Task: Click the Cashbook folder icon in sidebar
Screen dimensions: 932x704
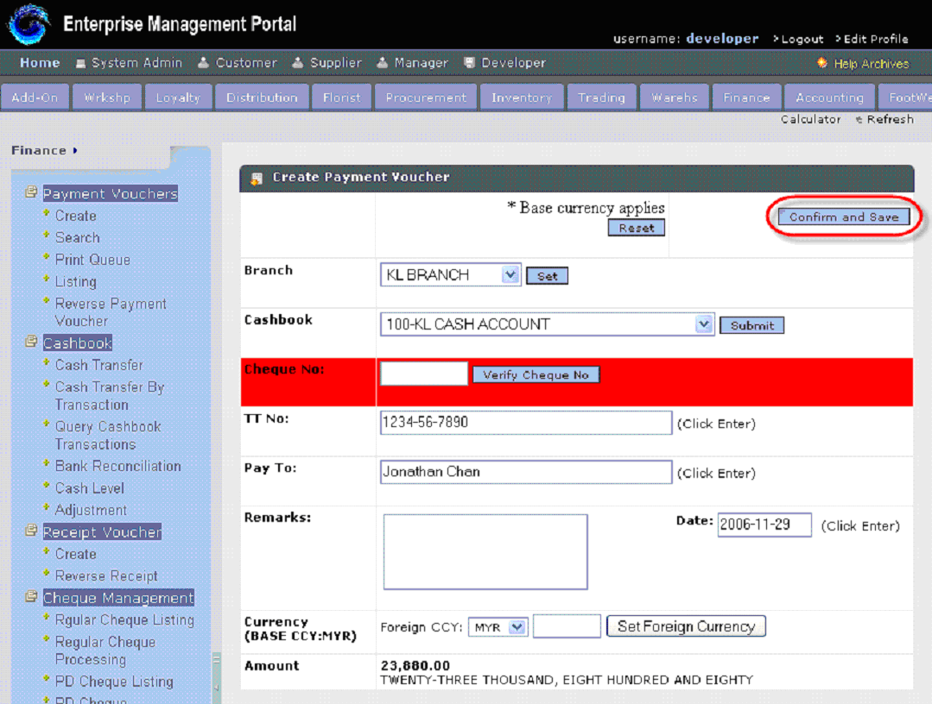Action: [x=32, y=342]
